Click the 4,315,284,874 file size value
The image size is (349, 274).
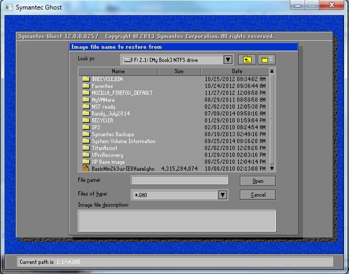pos(180,169)
